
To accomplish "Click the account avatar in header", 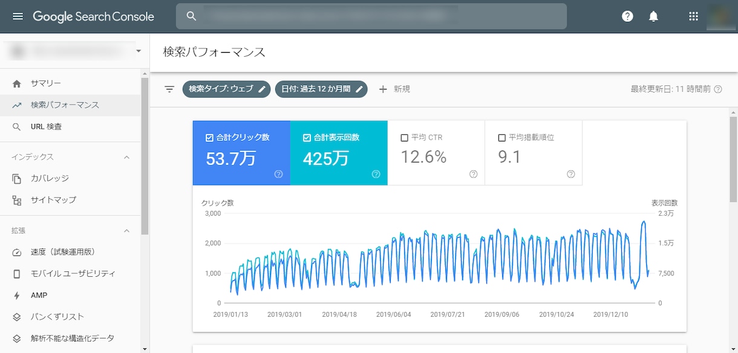I will [721, 16].
